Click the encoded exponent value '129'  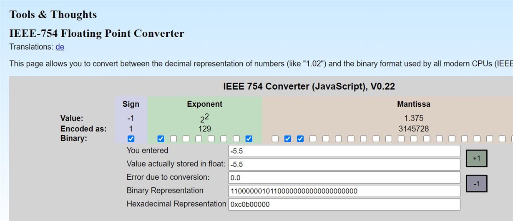[205, 128]
